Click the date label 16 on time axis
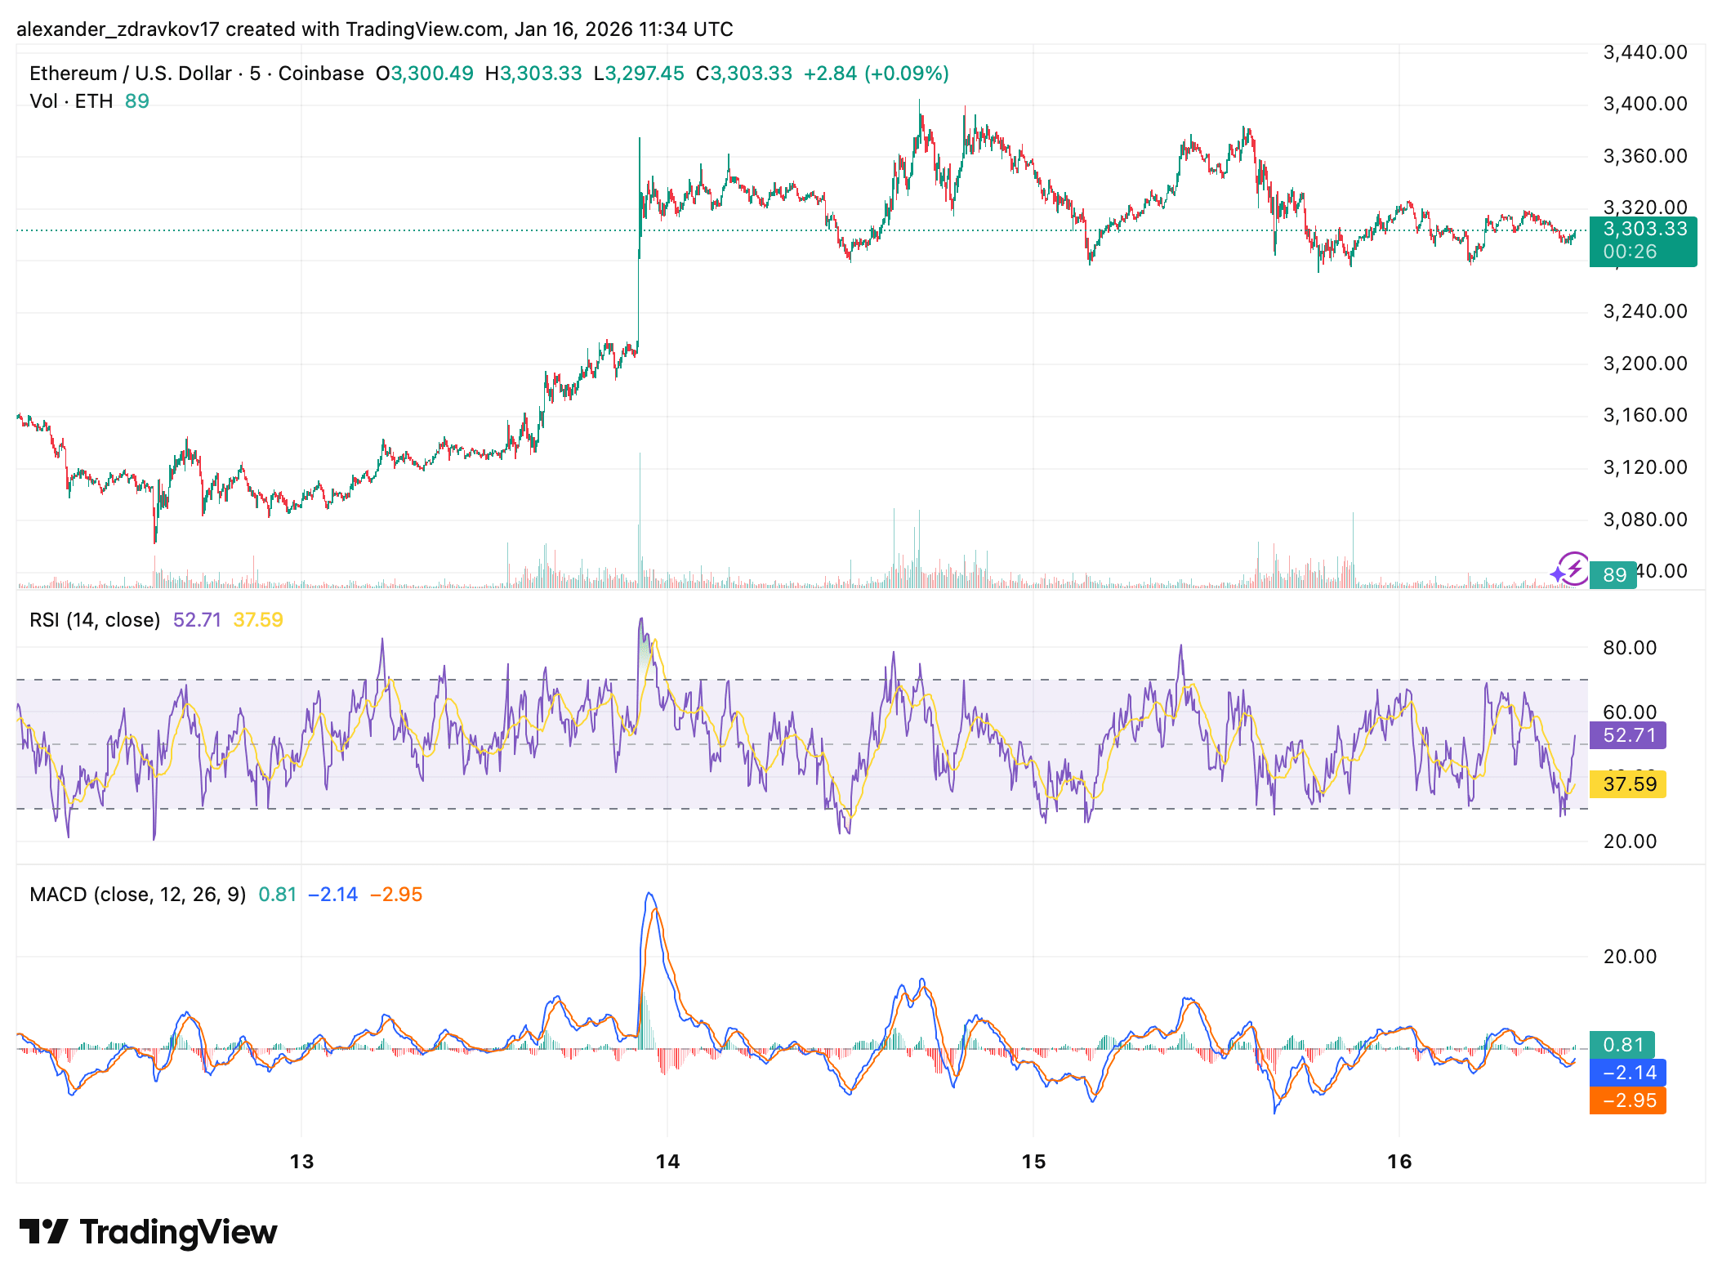This screenshot has width=1722, height=1281. pos(1399,1161)
